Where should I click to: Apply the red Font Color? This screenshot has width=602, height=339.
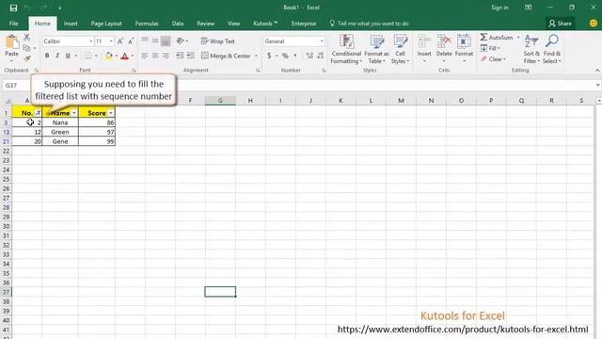124,56
